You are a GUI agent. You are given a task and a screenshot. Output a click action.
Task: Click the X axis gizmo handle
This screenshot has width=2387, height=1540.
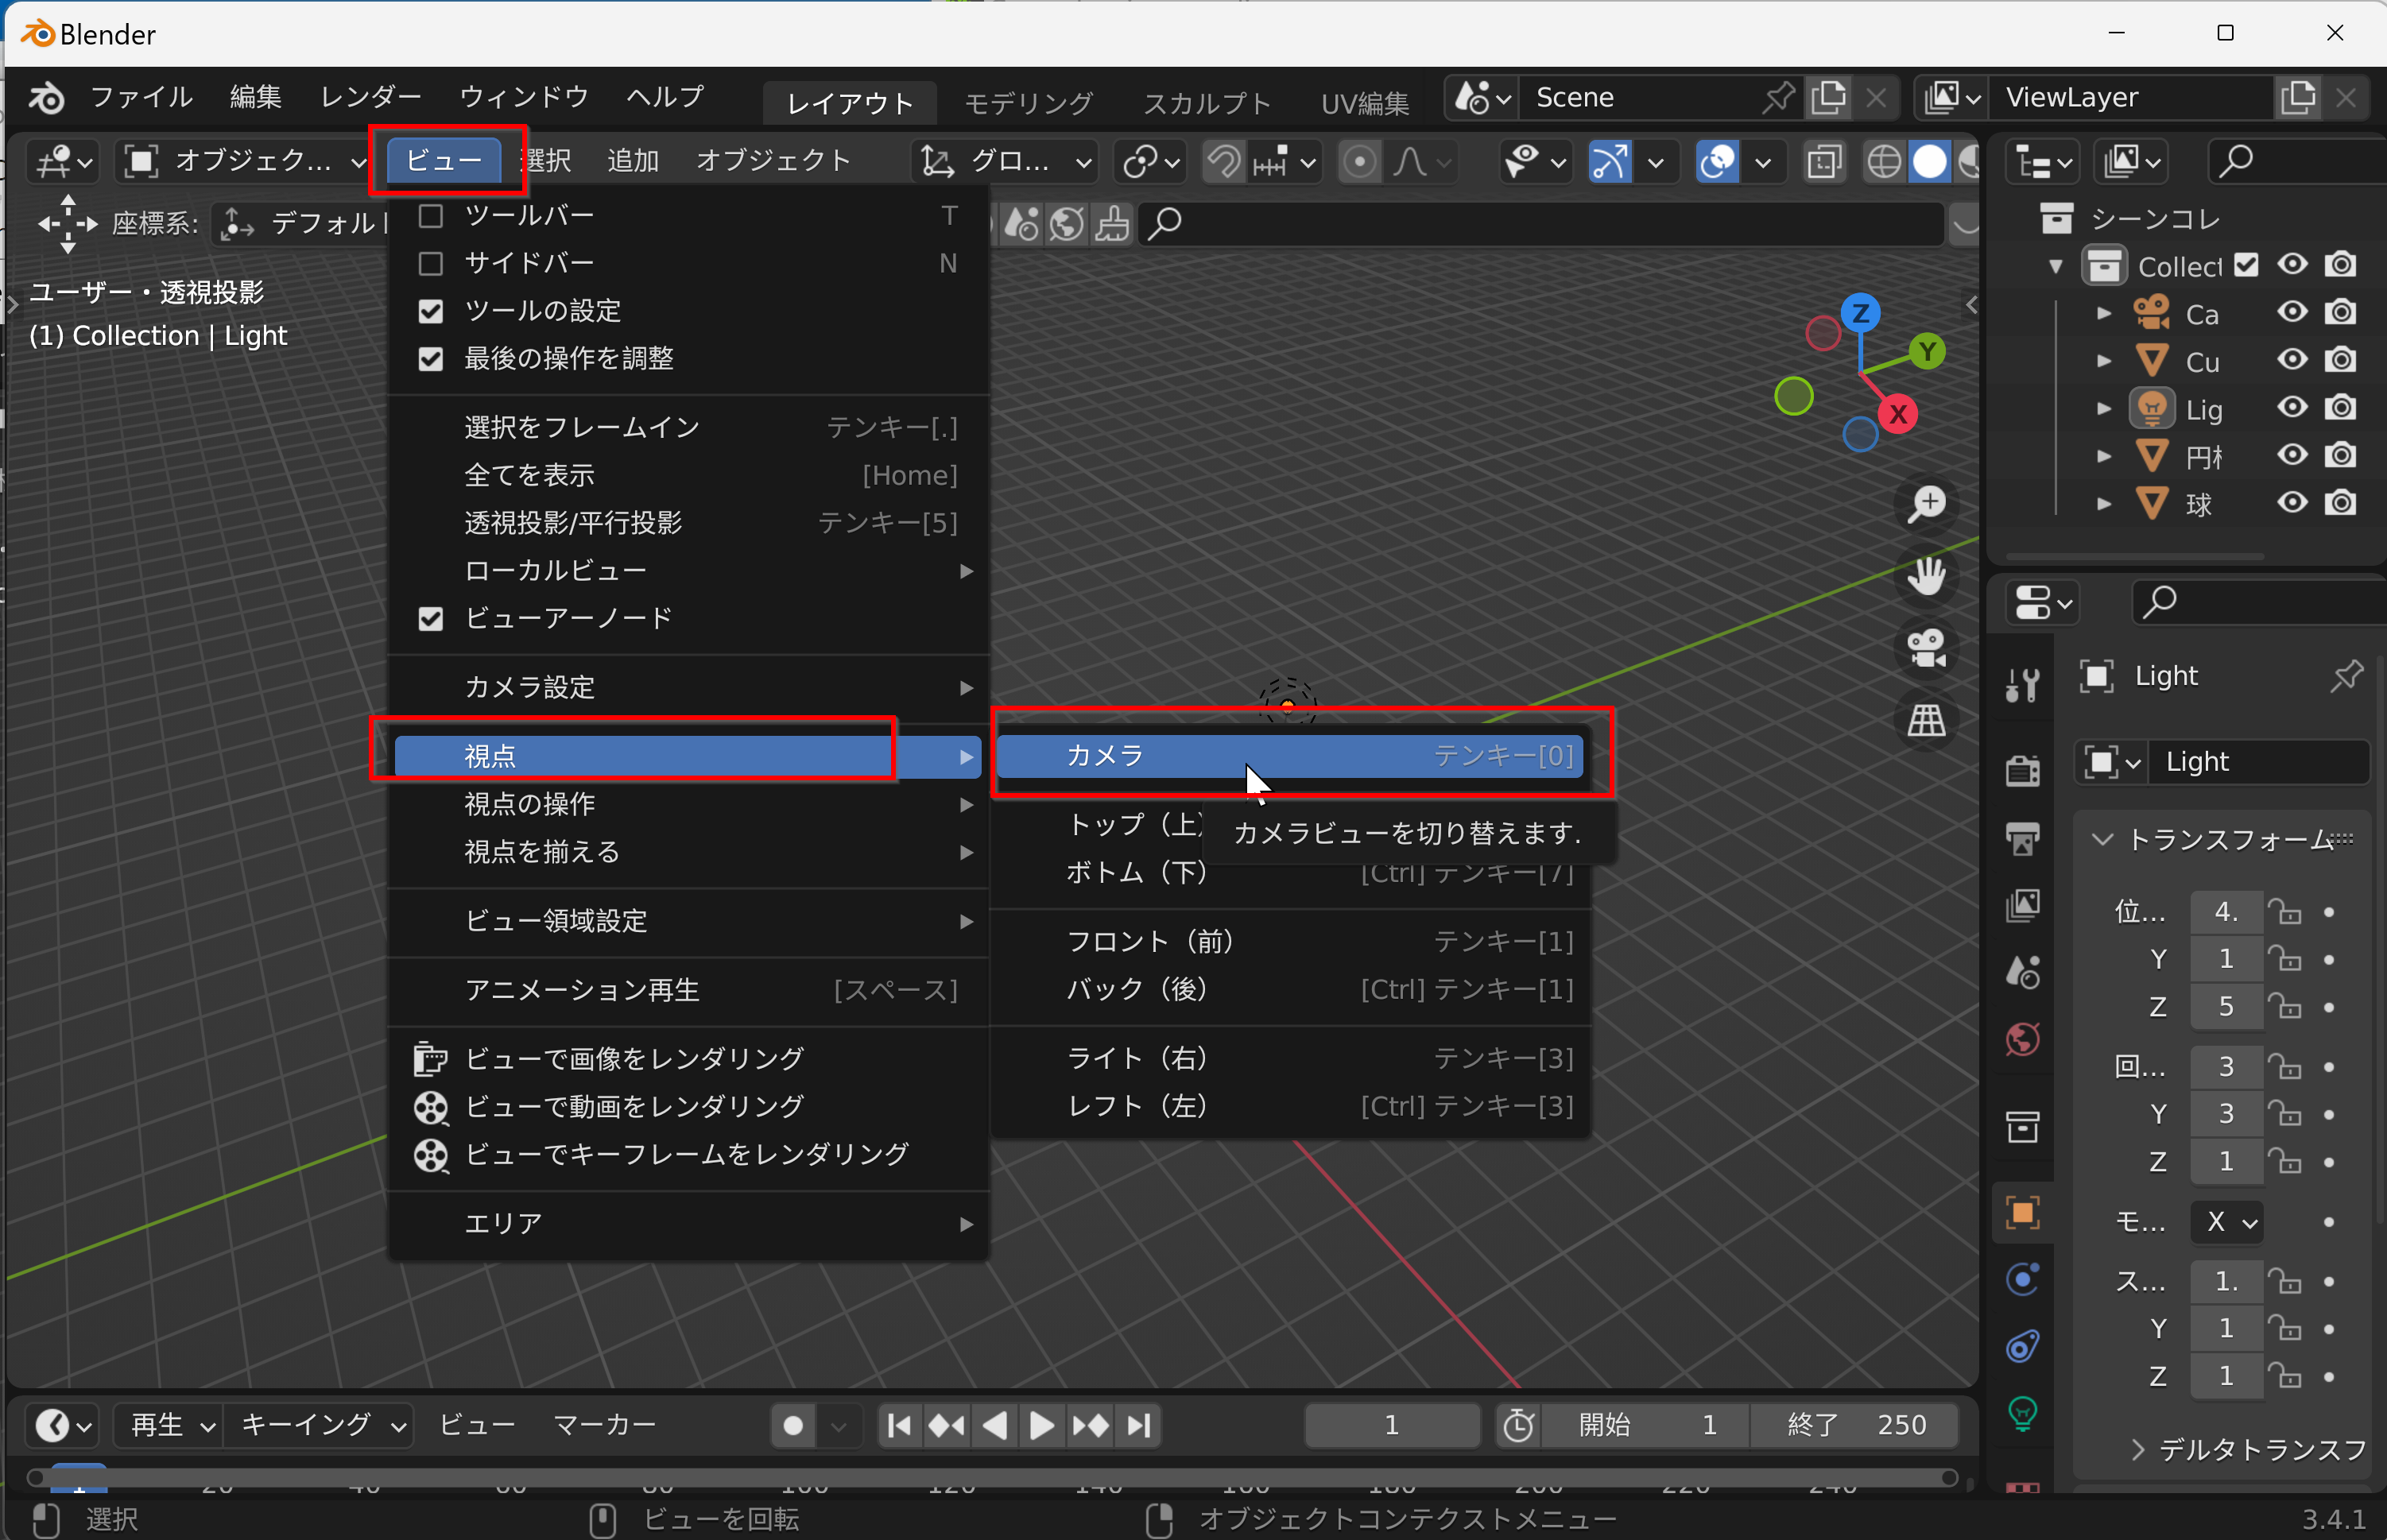click(1898, 414)
